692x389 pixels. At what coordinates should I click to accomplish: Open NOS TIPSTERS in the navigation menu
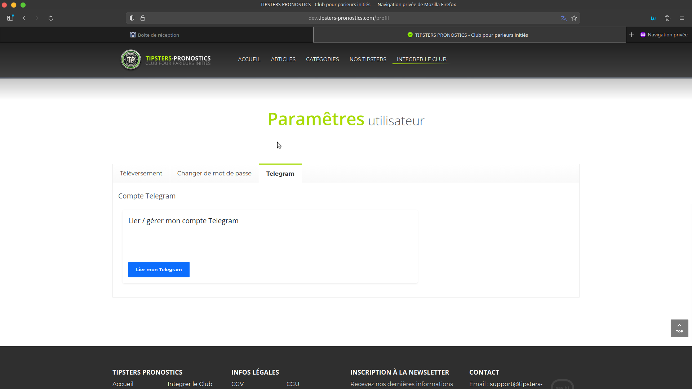pyautogui.click(x=368, y=59)
